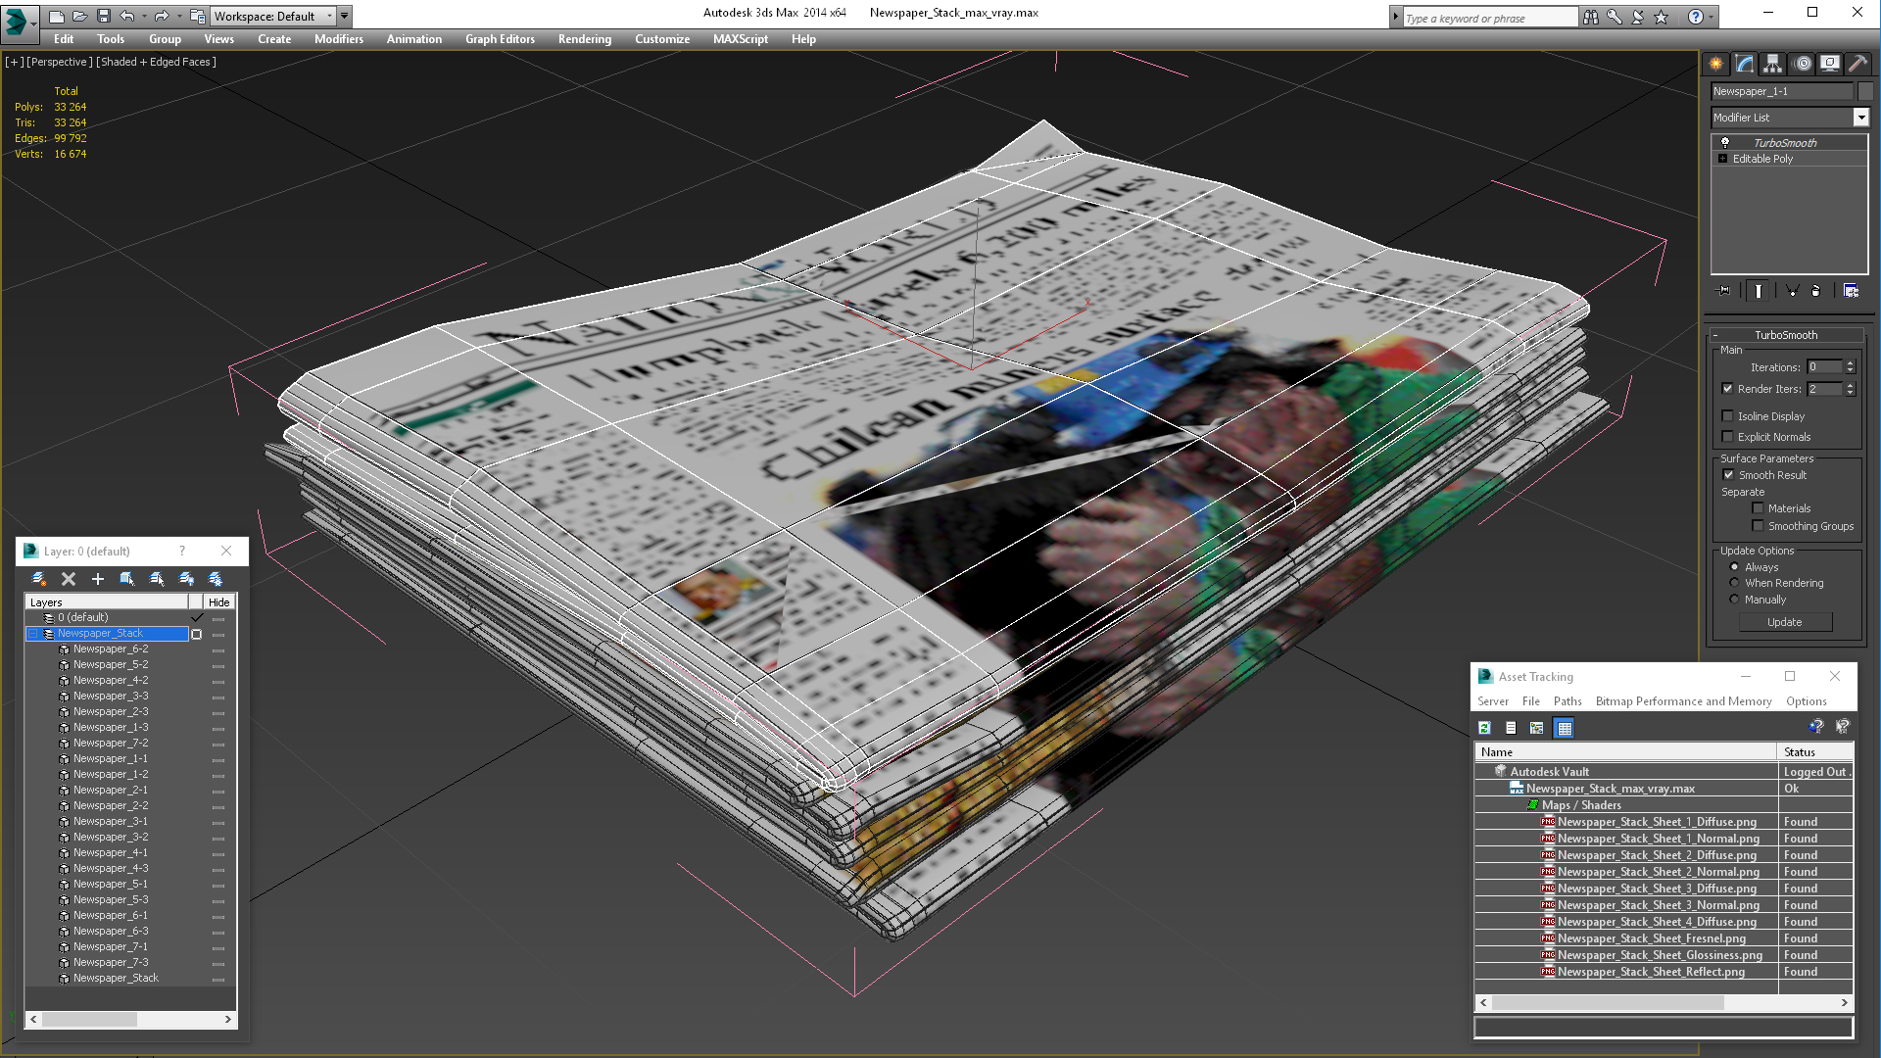
Task: Click the Open File folder icon
Action: pyautogui.click(x=80, y=16)
